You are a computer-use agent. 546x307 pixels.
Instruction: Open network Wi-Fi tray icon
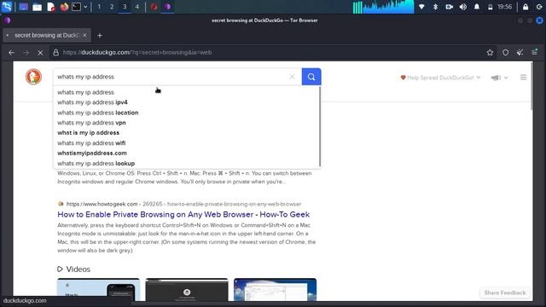(x=421, y=7)
